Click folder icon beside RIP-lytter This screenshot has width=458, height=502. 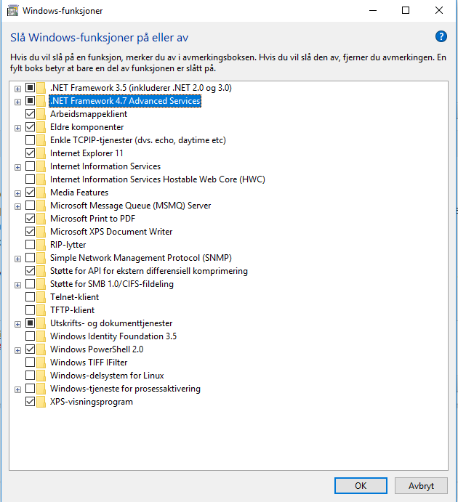[41, 245]
